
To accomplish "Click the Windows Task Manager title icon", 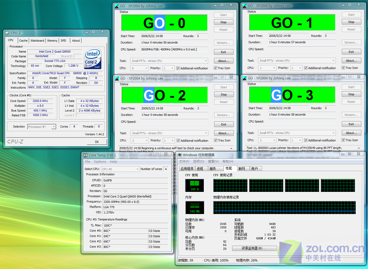I will 180,155.
